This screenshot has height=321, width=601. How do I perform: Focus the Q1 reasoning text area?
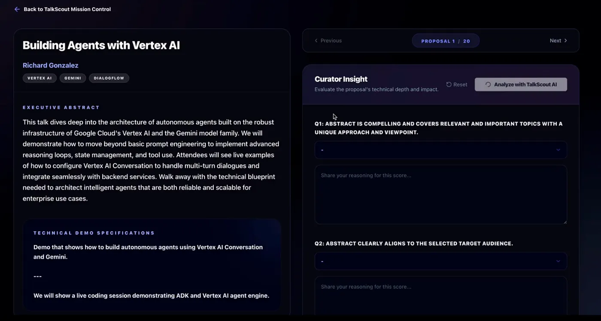[440, 194]
